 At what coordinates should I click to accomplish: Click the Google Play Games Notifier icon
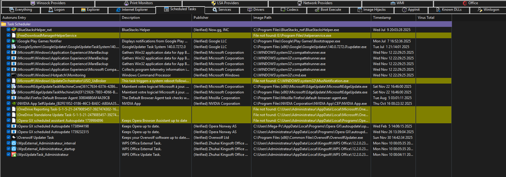[x=13, y=41]
